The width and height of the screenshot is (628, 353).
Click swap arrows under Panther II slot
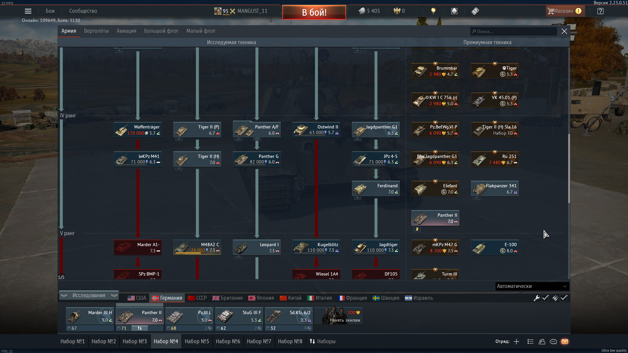click(140, 328)
